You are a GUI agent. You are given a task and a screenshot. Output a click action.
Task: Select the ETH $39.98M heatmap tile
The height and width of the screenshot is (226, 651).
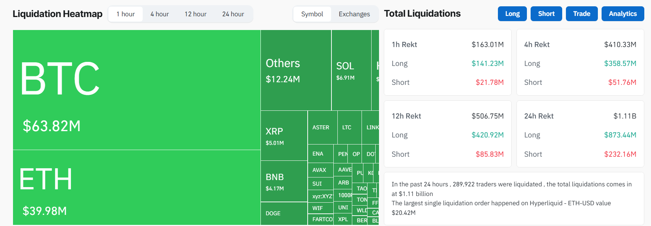point(136,187)
